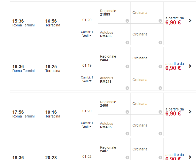Click 6,90 € price for 17:56 train

coord(173,114)
